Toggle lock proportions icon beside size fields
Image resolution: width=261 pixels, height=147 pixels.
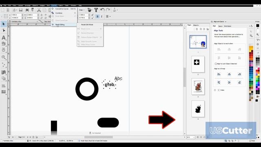click(x=42, y=15)
